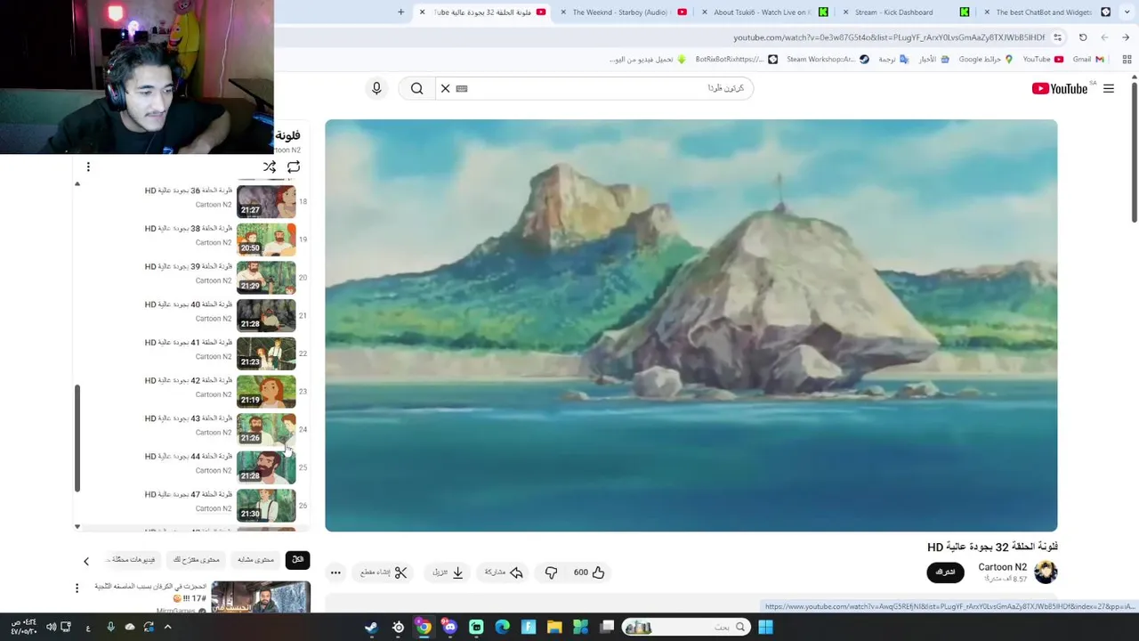Open Discord from the taskbar
This screenshot has height=641, width=1139.
click(x=449, y=628)
